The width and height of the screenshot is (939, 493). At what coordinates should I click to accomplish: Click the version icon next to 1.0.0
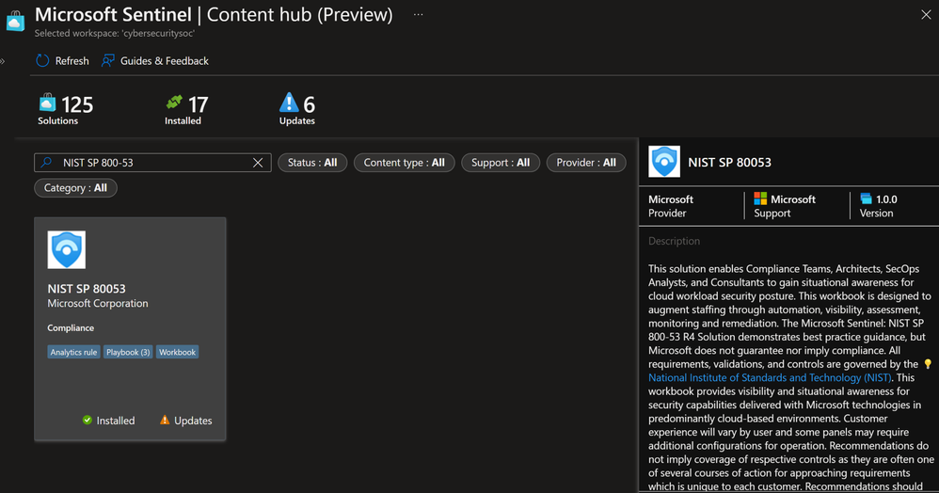[x=866, y=199]
